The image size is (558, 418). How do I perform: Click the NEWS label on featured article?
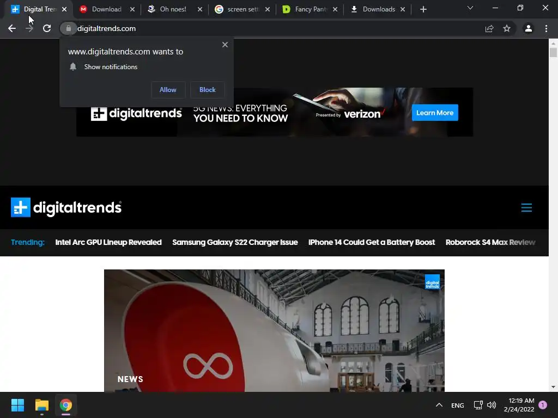pos(130,379)
